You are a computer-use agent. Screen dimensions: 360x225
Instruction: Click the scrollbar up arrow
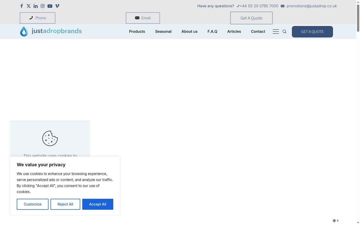[358, 2]
